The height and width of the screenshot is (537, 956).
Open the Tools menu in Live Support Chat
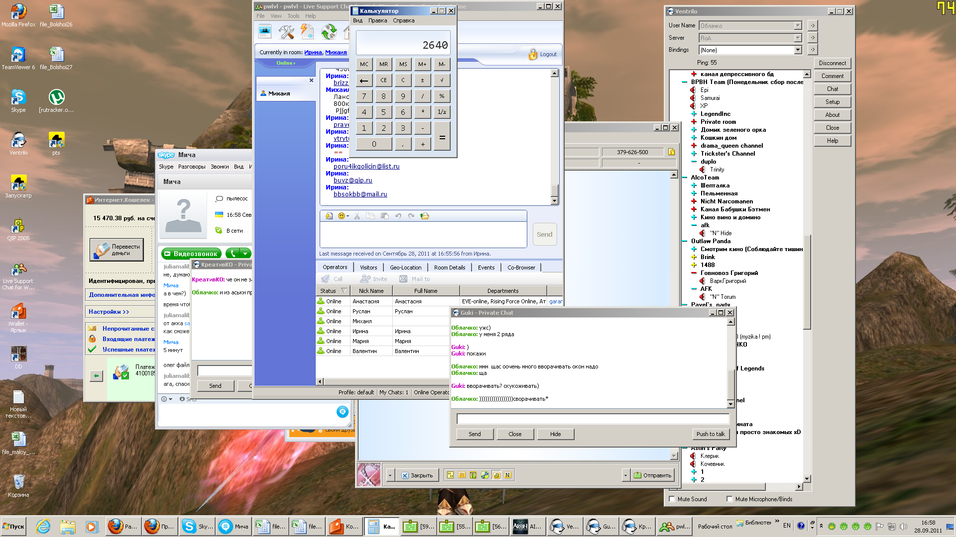[x=293, y=16]
